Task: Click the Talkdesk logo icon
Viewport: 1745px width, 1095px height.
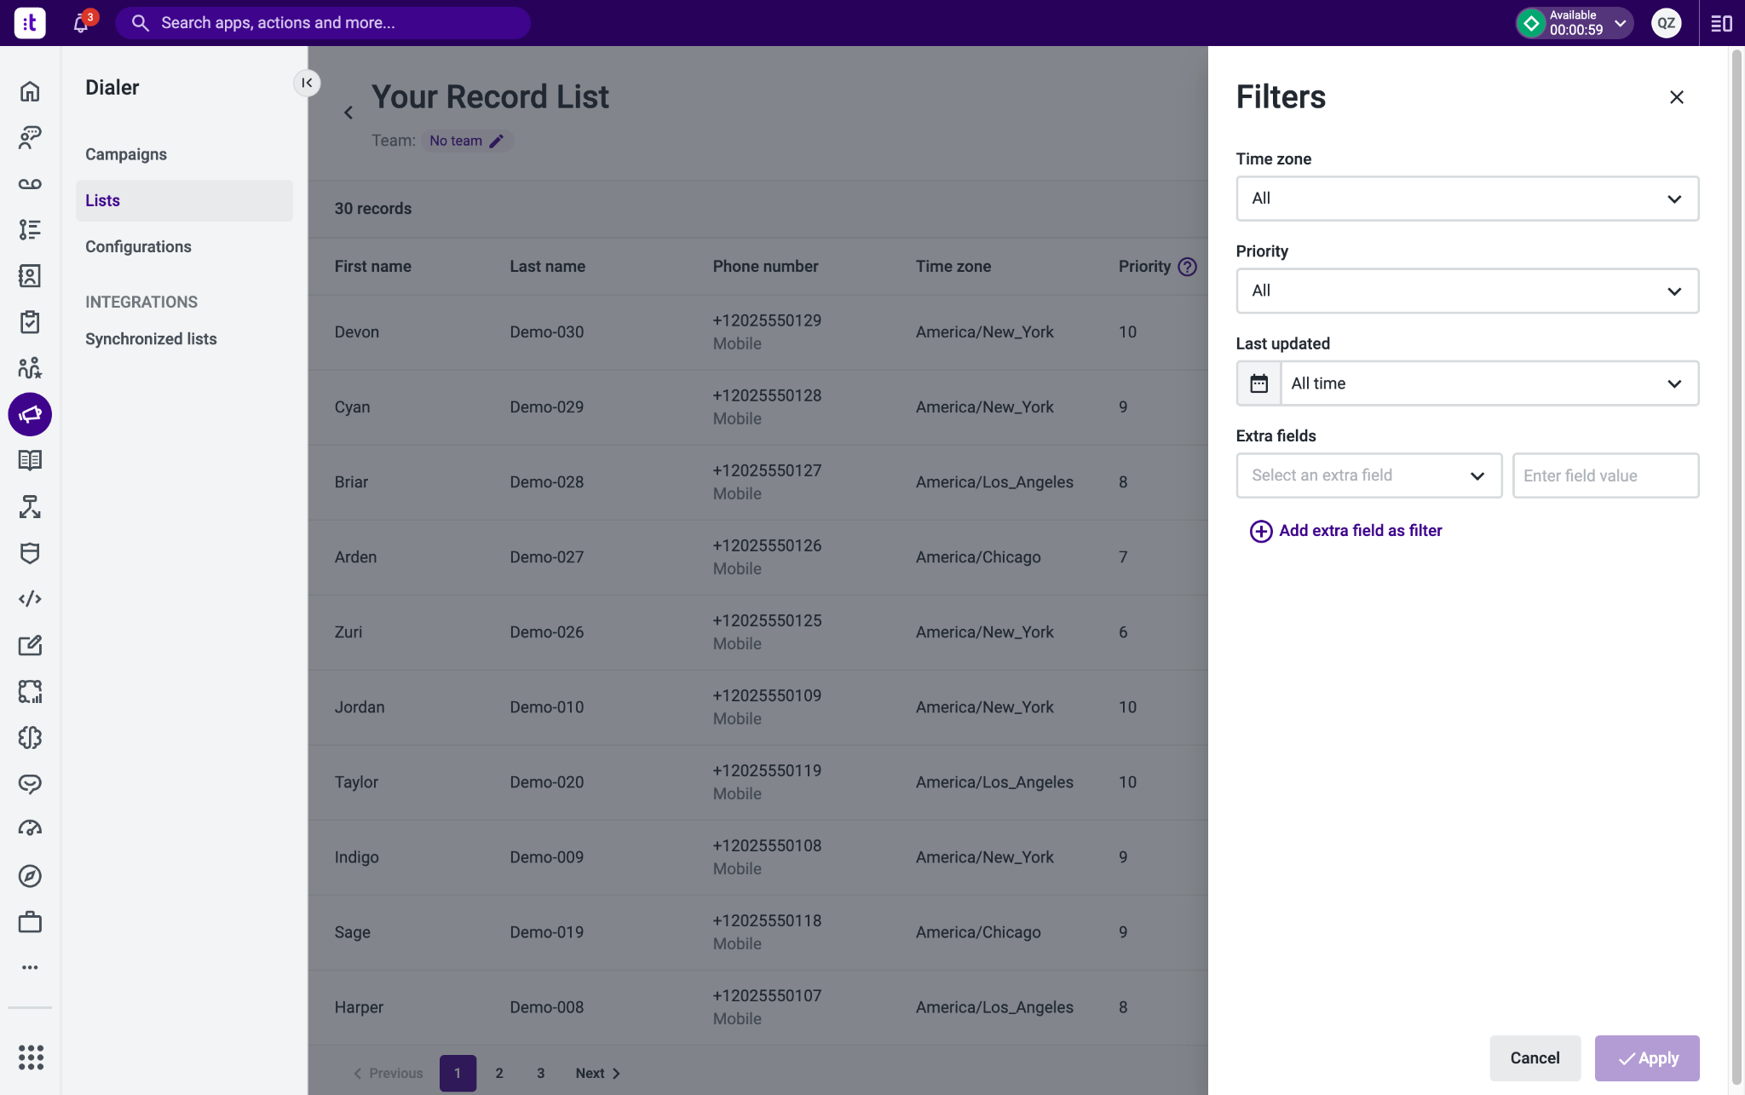Action: [x=30, y=23]
